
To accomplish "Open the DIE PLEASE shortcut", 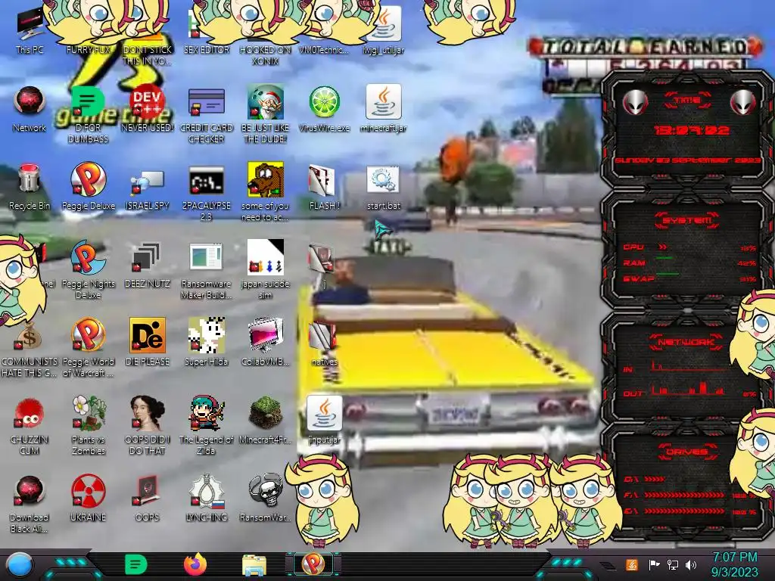I will [x=148, y=342].
